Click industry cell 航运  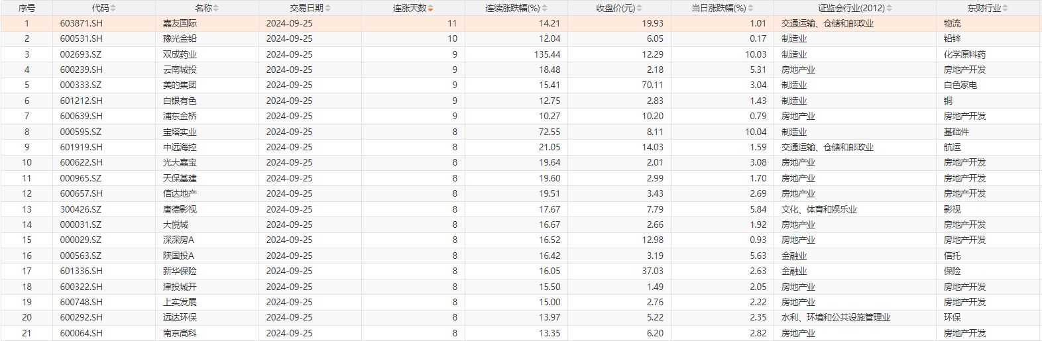click(952, 147)
